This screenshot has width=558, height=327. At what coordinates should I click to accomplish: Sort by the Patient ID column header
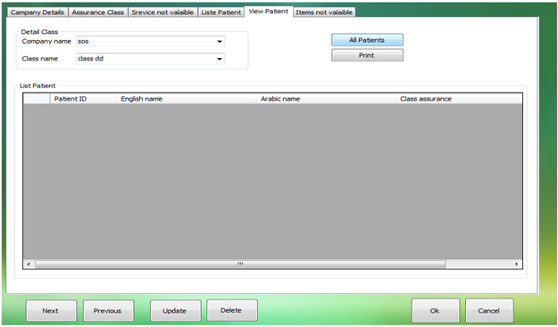[x=83, y=99]
